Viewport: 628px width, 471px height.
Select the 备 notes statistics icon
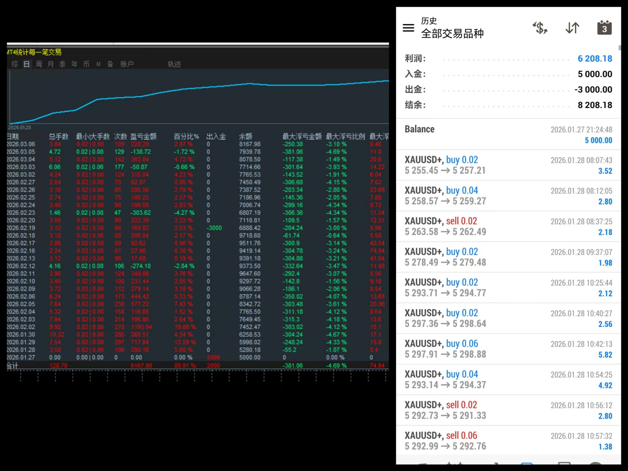pyautogui.click(x=110, y=64)
